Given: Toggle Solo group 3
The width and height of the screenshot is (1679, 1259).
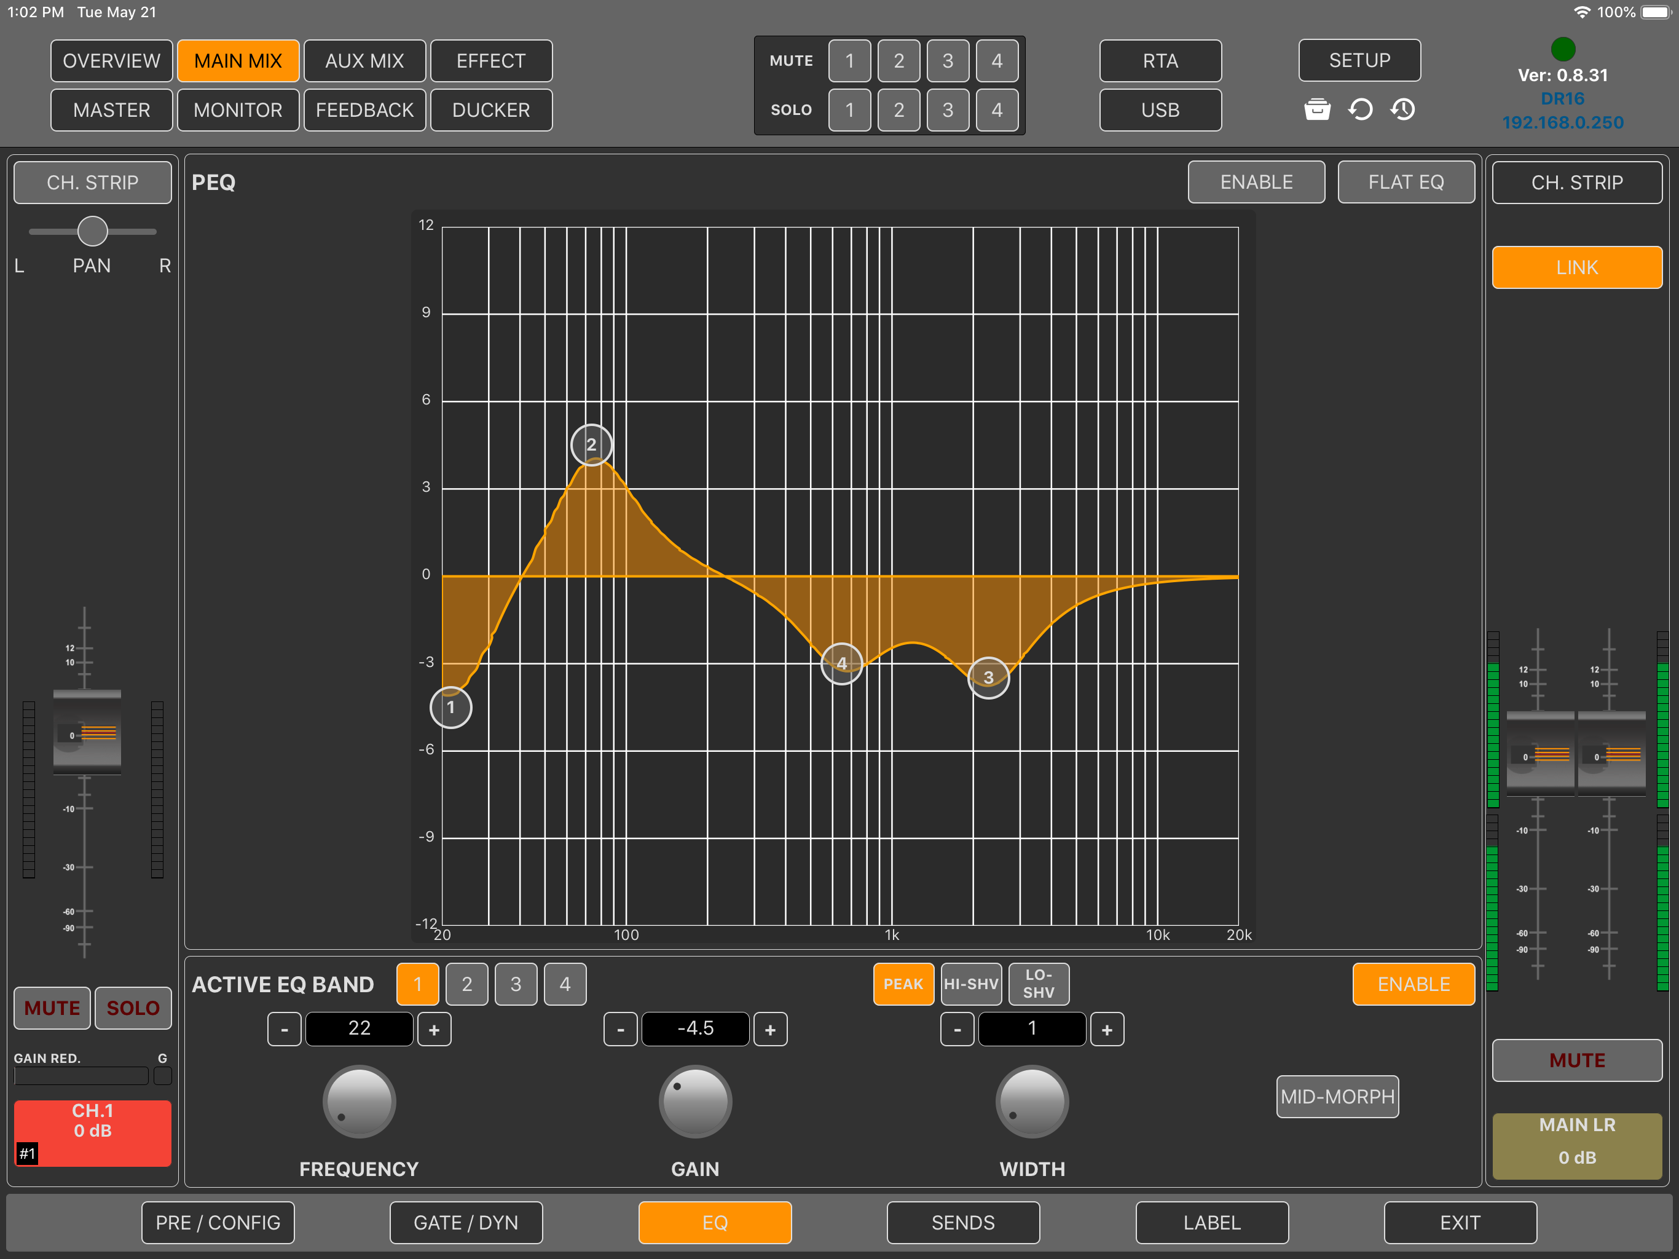Looking at the screenshot, I should point(948,110).
